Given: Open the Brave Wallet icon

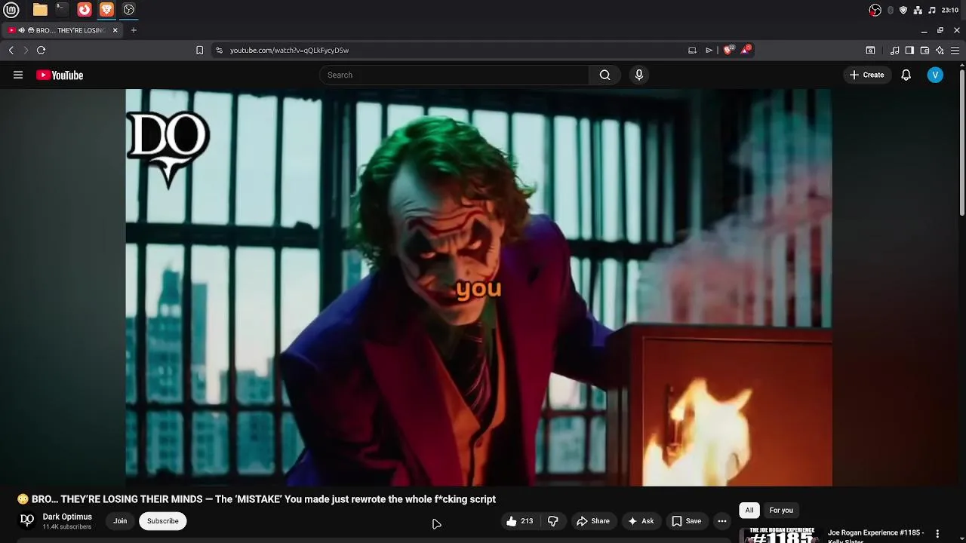Looking at the screenshot, I should point(924,51).
